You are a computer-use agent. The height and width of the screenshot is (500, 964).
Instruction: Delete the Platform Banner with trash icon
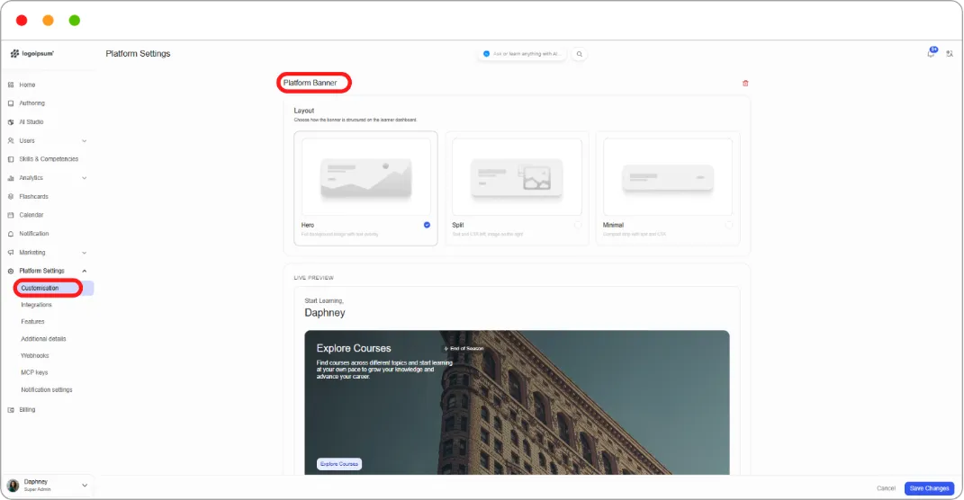tap(745, 83)
